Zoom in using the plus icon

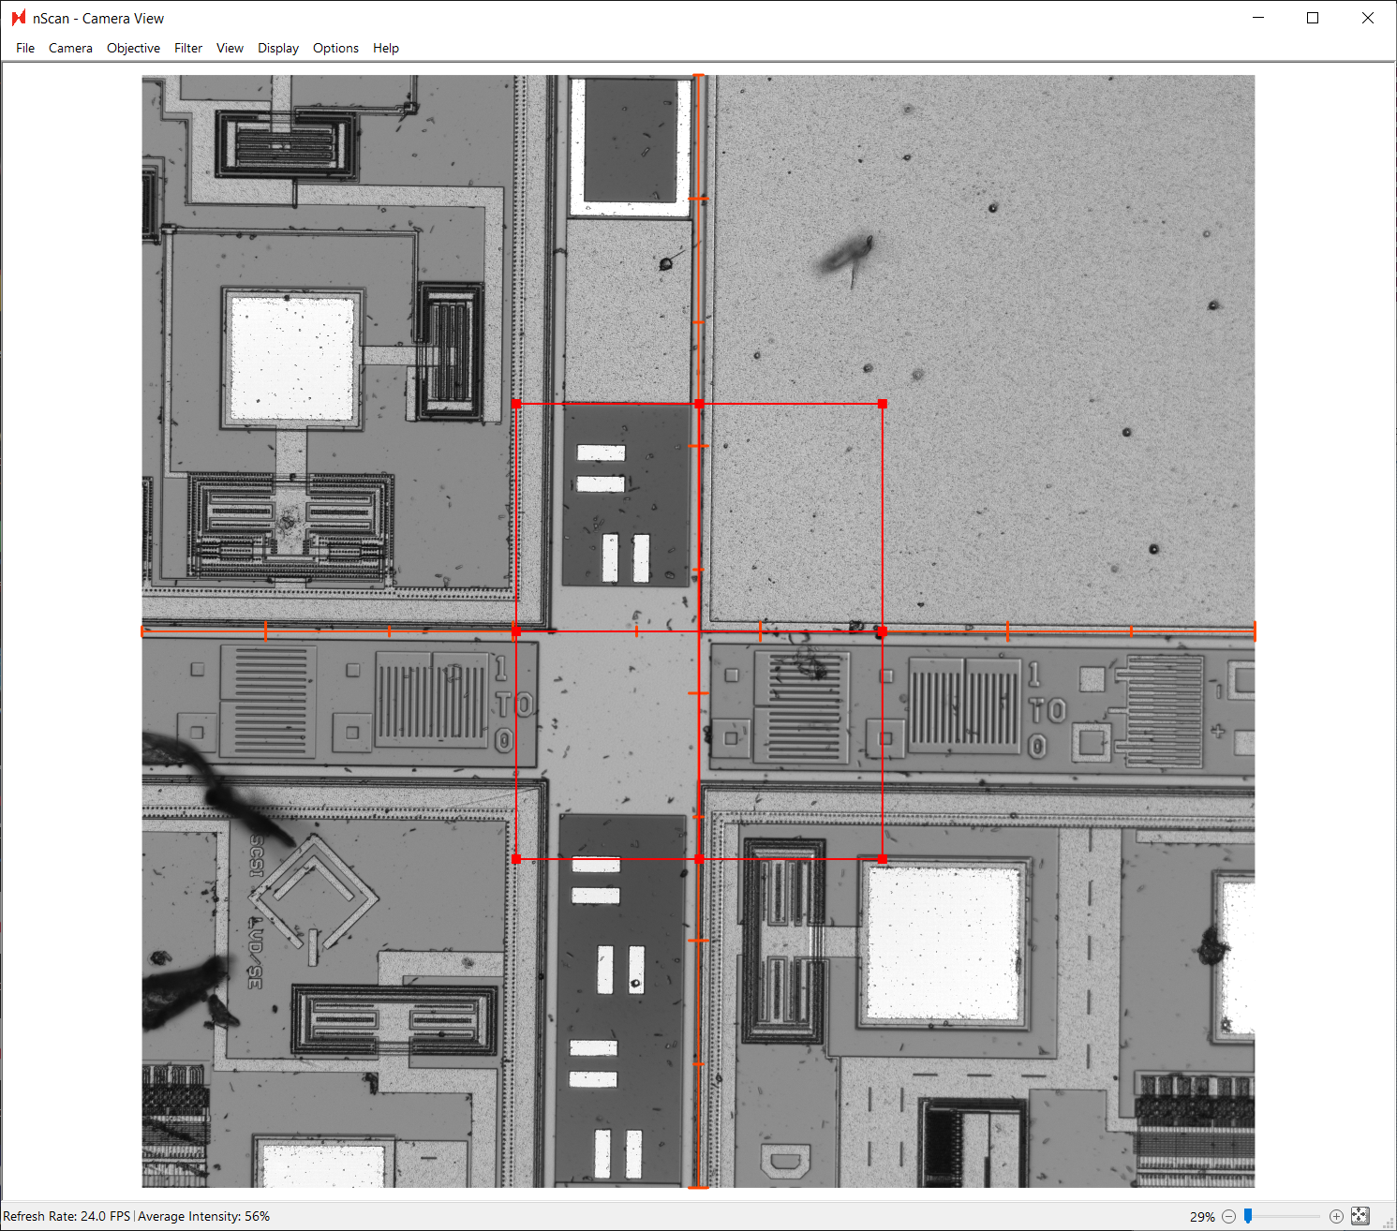coord(1337,1215)
